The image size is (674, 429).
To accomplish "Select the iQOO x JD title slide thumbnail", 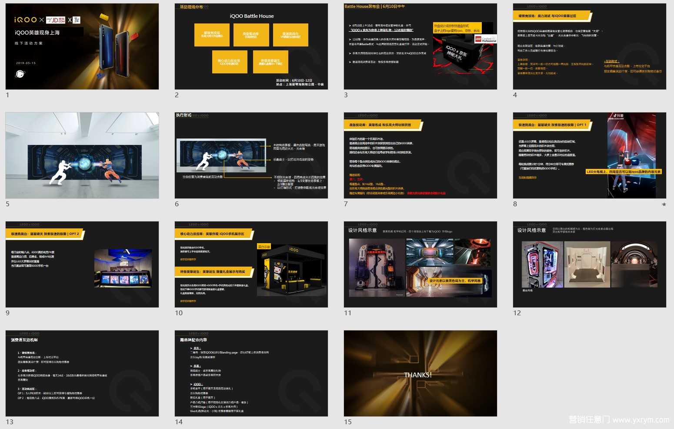I will [x=82, y=46].
